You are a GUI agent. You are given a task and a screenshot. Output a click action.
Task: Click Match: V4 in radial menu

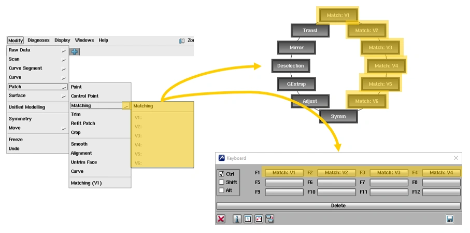click(386, 66)
